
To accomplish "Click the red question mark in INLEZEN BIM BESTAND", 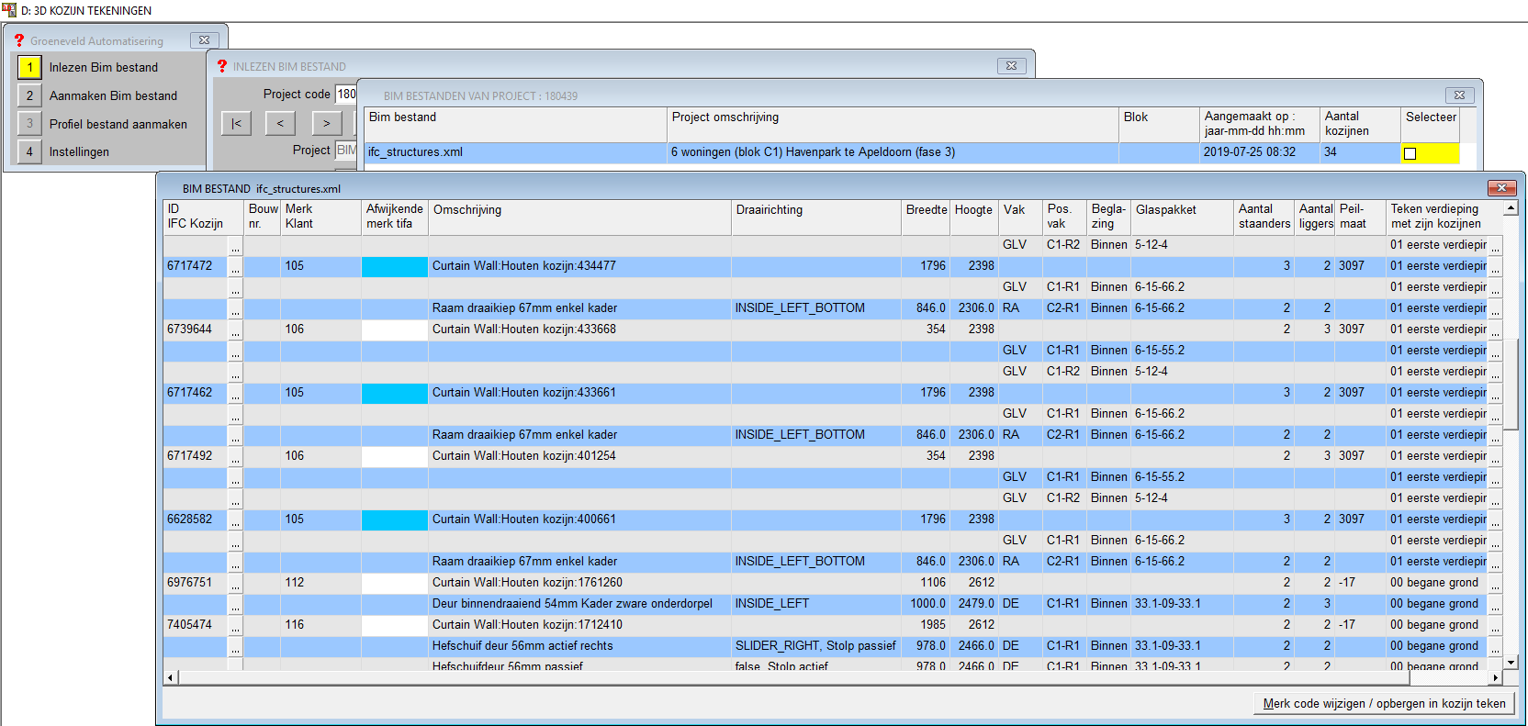I will coord(222,66).
